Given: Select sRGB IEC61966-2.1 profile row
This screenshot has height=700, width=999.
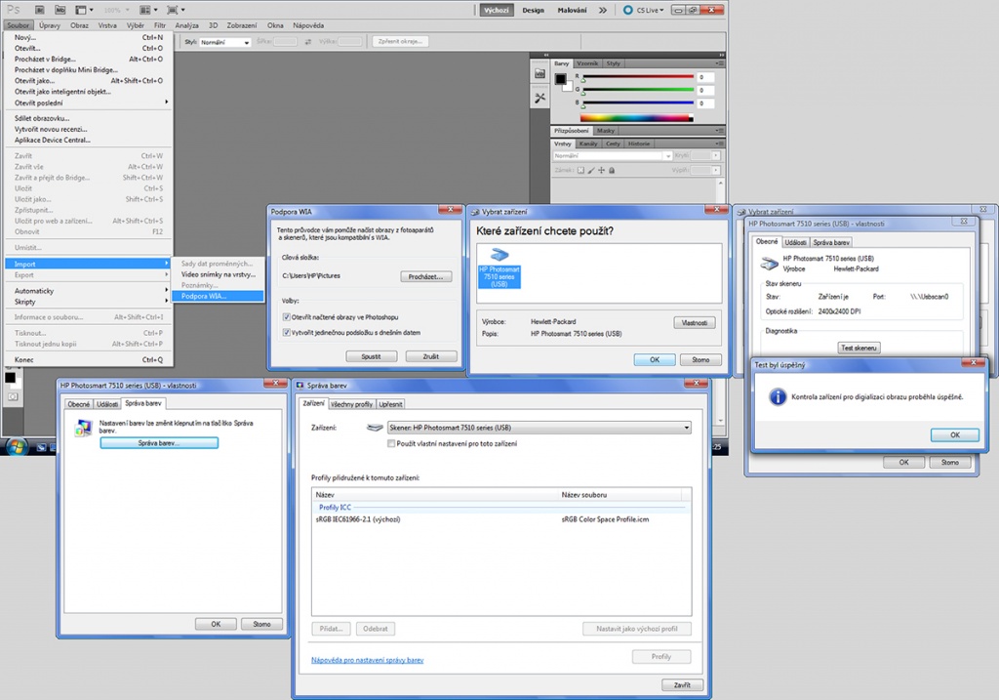Looking at the screenshot, I should (500, 519).
